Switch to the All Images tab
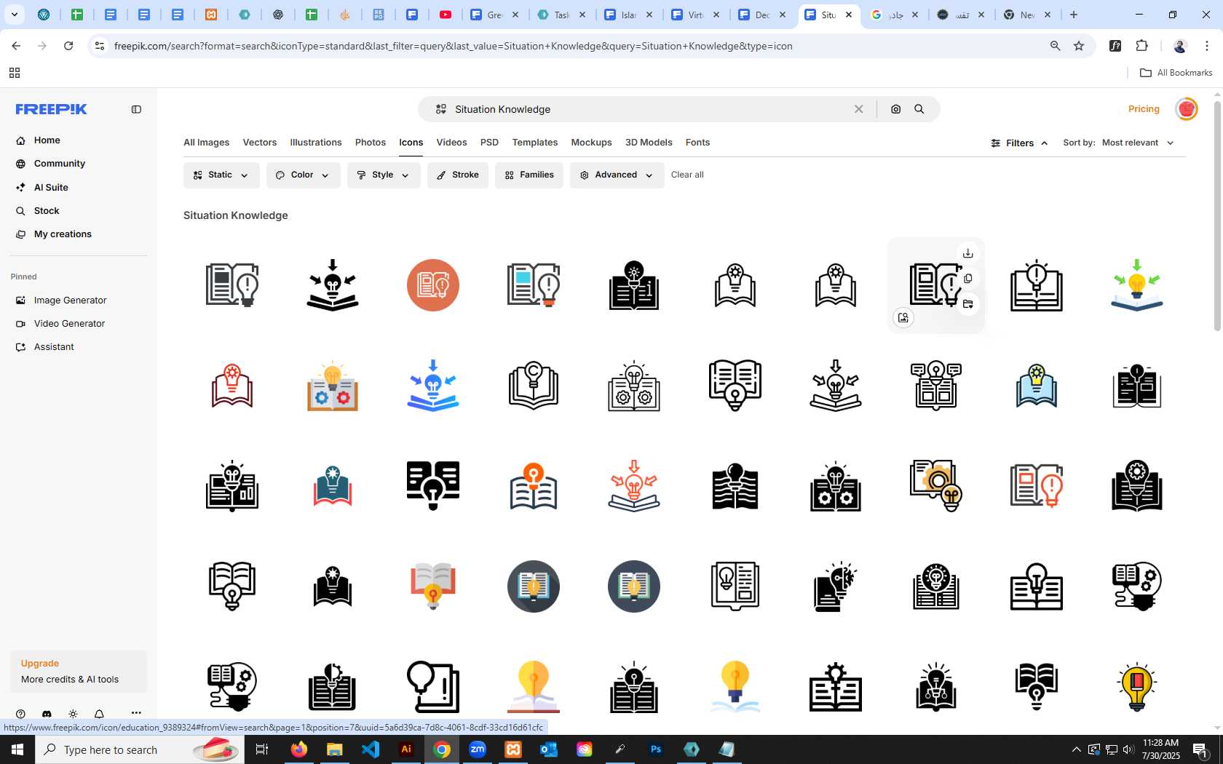 click(206, 143)
